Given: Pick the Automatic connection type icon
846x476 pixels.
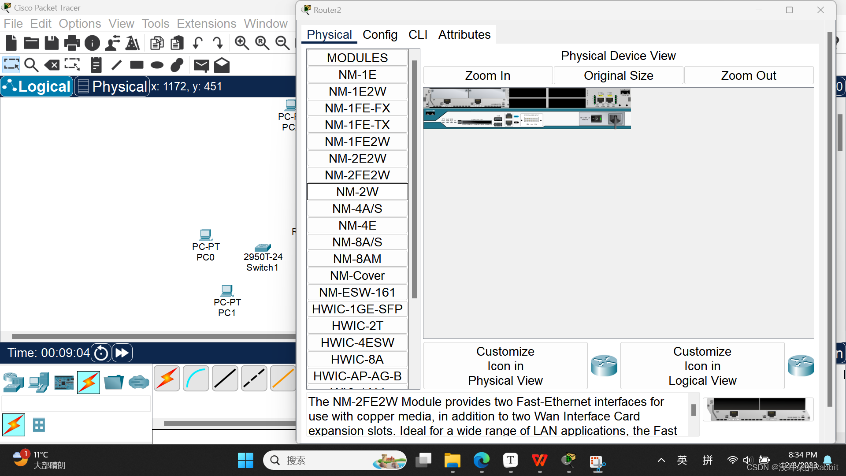Looking at the screenshot, I should pyautogui.click(x=167, y=378).
